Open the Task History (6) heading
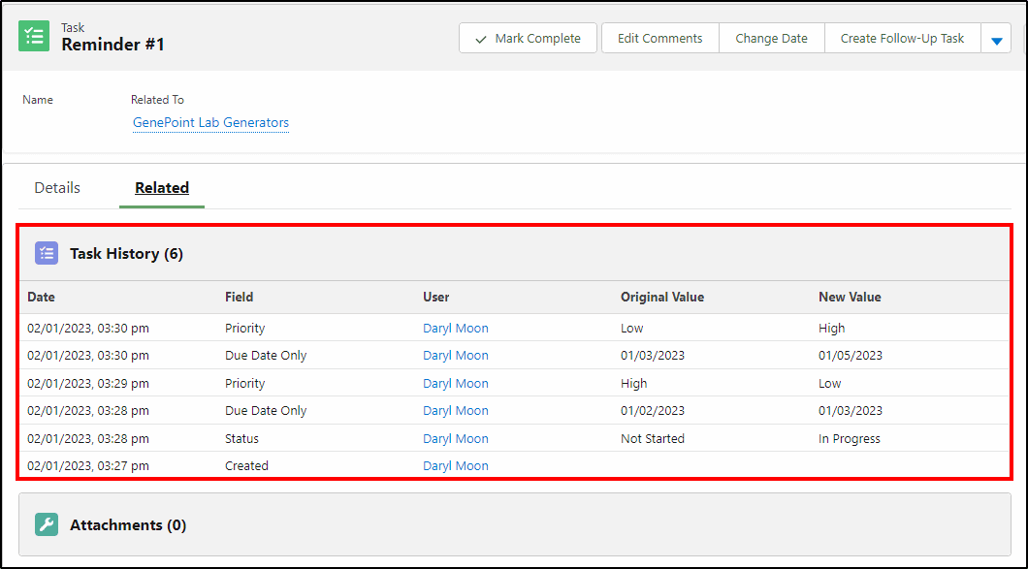The image size is (1028, 569). (126, 254)
